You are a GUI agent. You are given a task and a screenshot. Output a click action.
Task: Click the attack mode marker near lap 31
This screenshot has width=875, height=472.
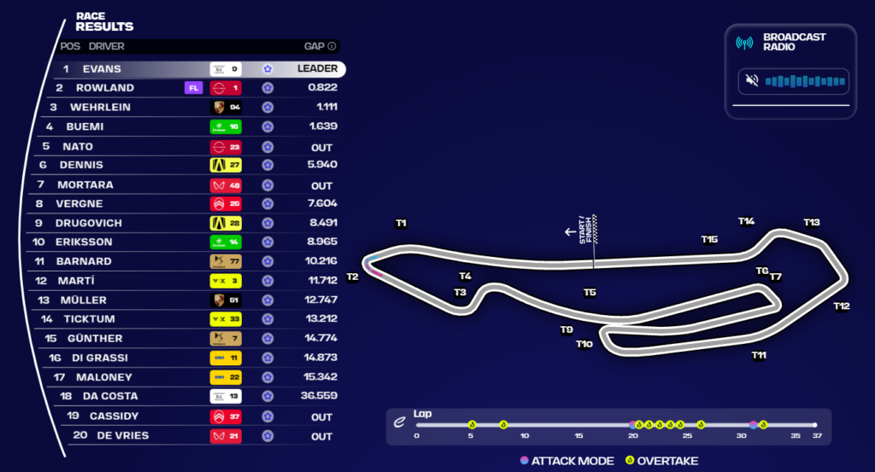(x=754, y=425)
